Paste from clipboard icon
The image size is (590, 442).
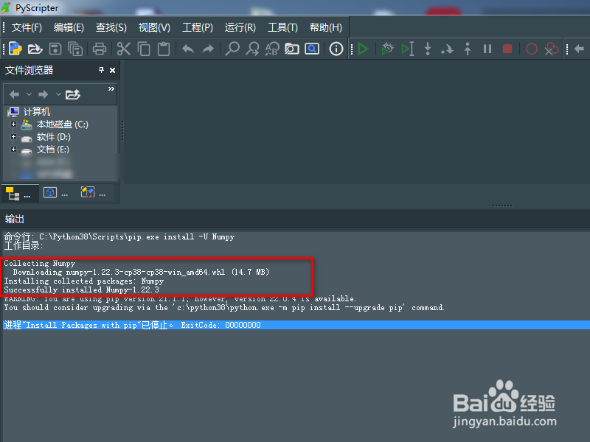pos(164,49)
